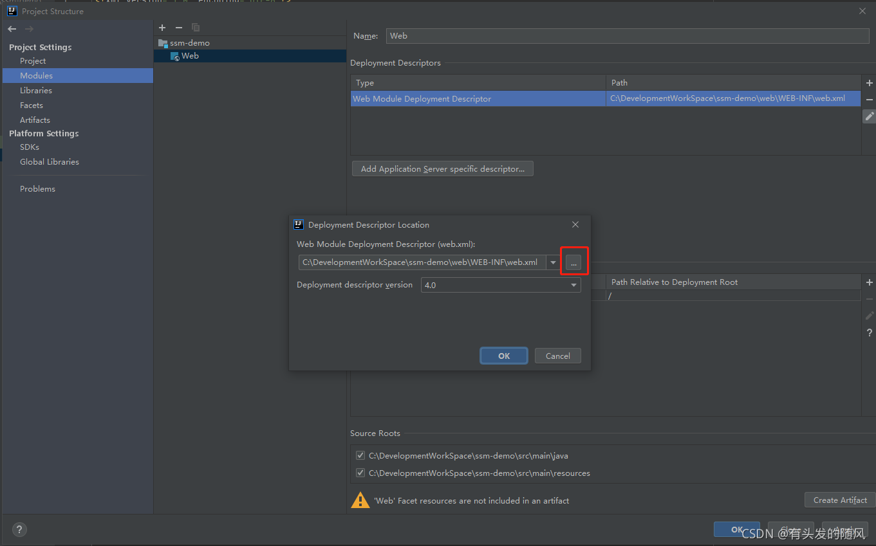The image size is (876, 546).
Task: Remove selected module with minus icon
Action: tap(179, 28)
